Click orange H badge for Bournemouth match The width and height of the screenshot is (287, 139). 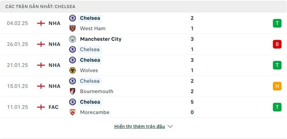(277, 86)
